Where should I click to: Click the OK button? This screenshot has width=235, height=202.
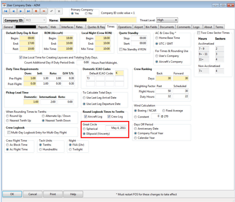[12, 194]
